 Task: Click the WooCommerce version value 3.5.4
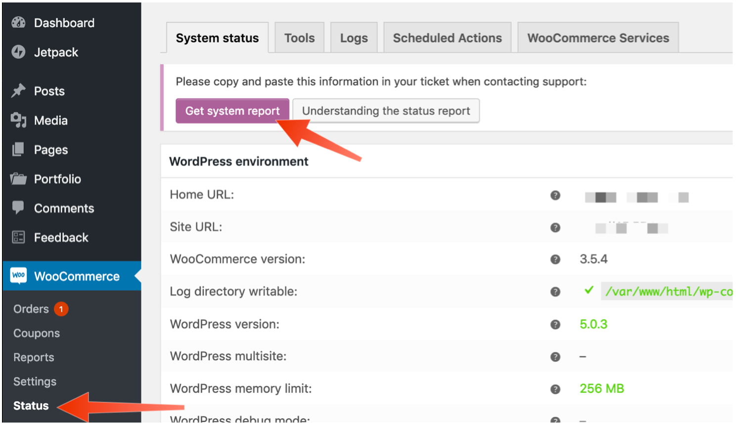coord(594,259)
